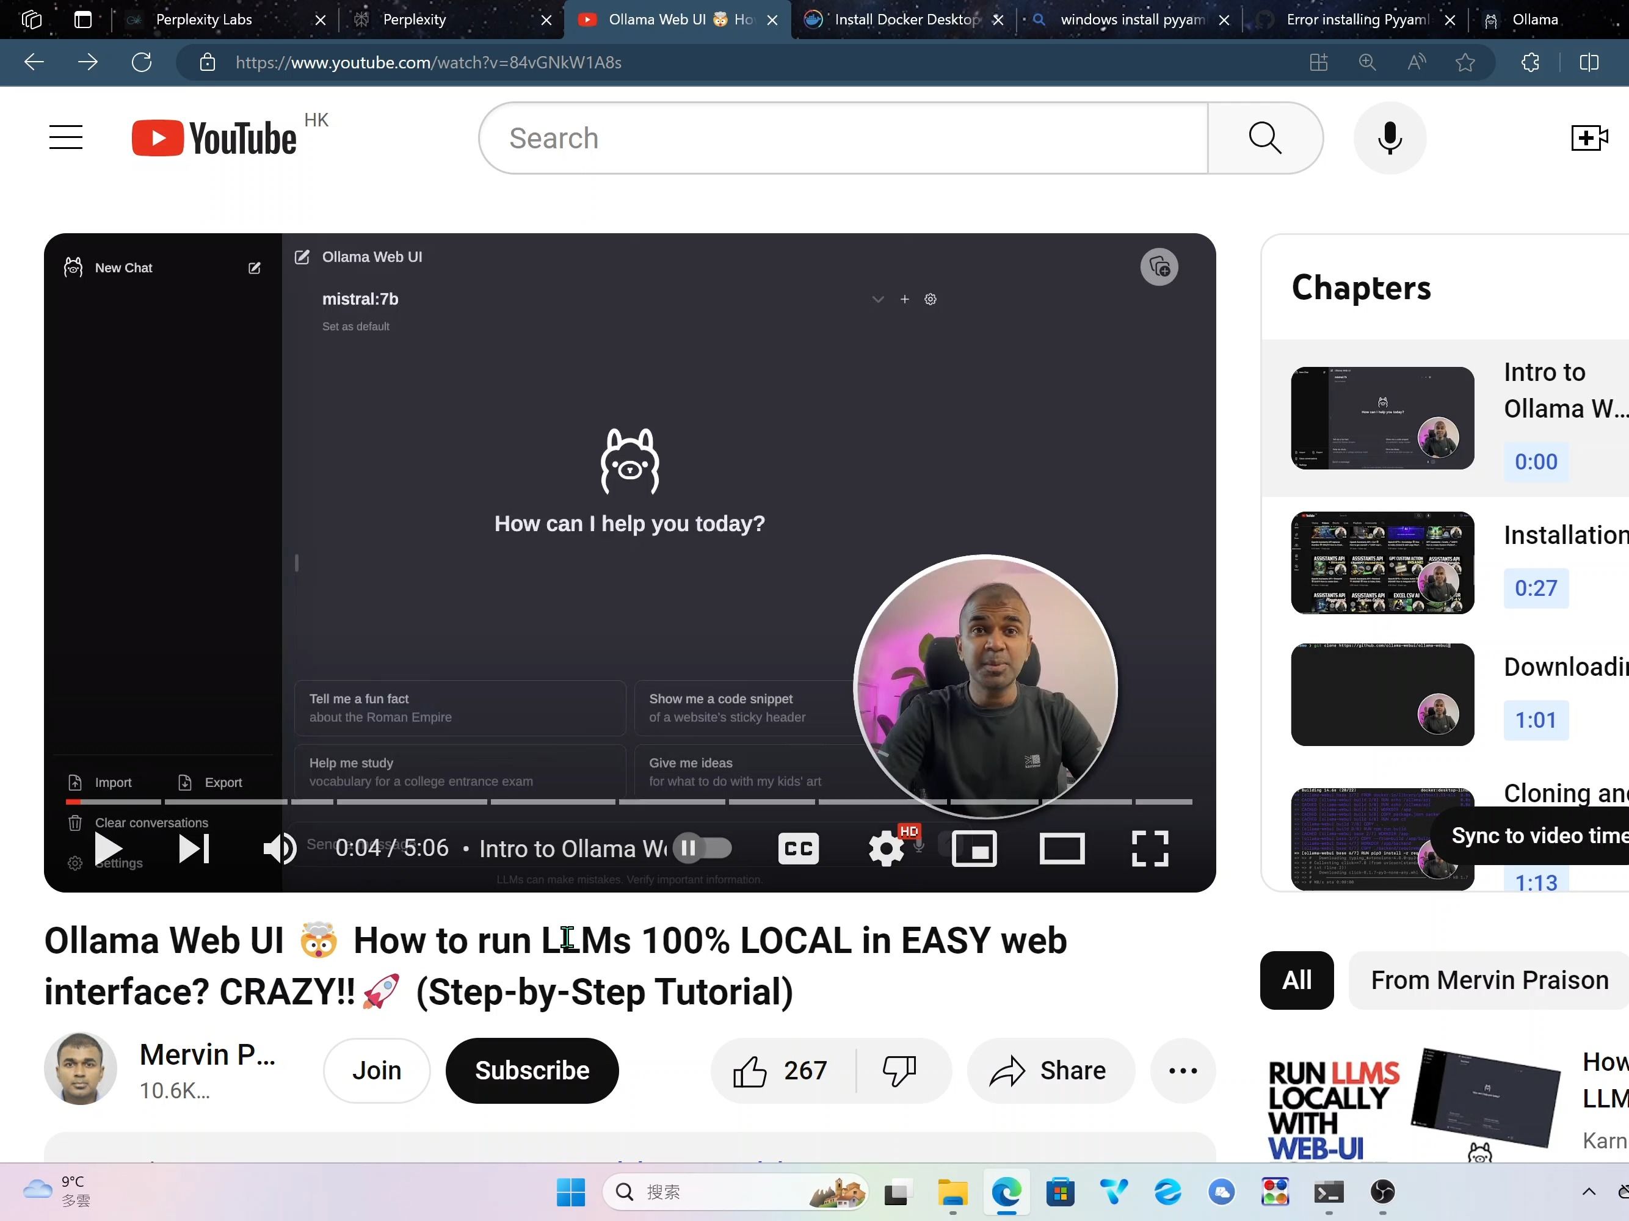Click the closed captions (CC) icon

click(x=798, y=848)
